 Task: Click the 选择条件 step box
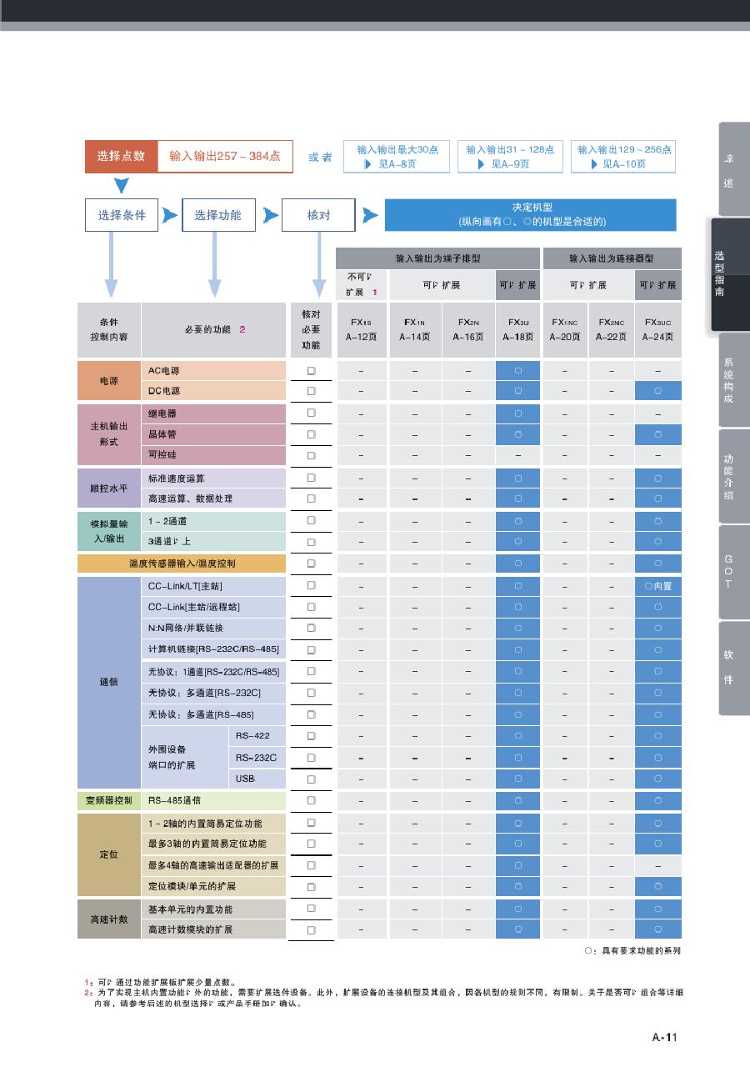(x=122, y=215)
